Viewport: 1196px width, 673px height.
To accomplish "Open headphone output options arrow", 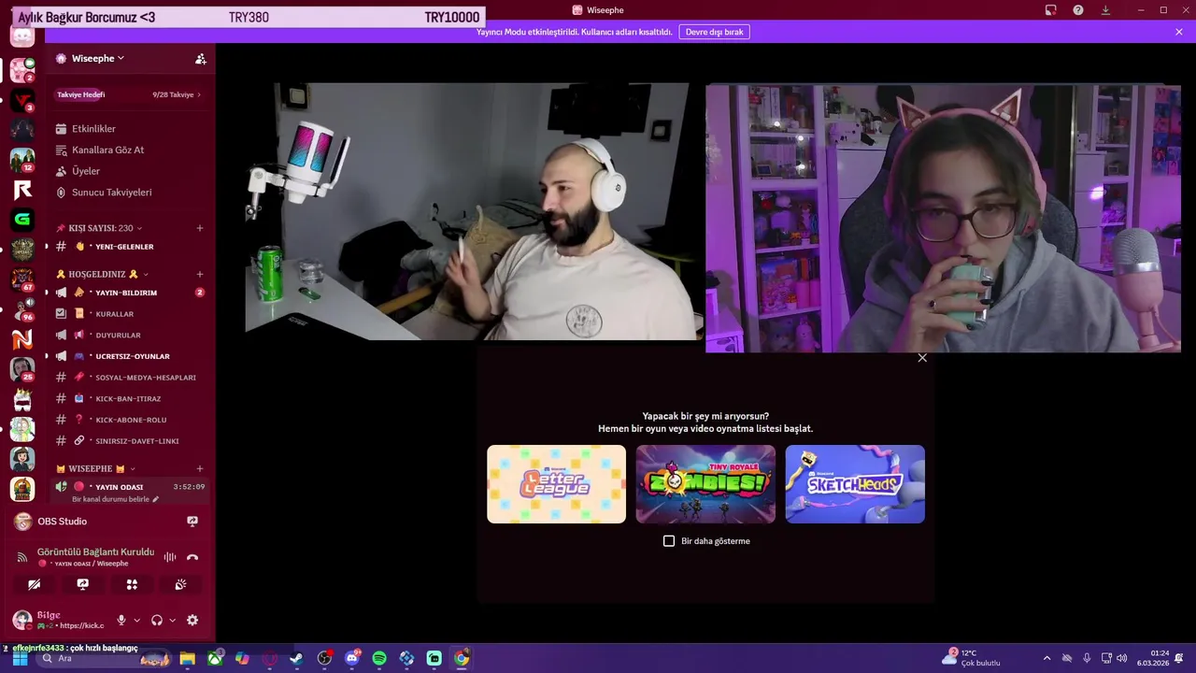I will coord(173,620).
